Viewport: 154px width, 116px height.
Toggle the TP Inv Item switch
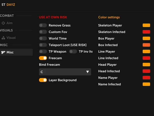click(x=73, y=52)
